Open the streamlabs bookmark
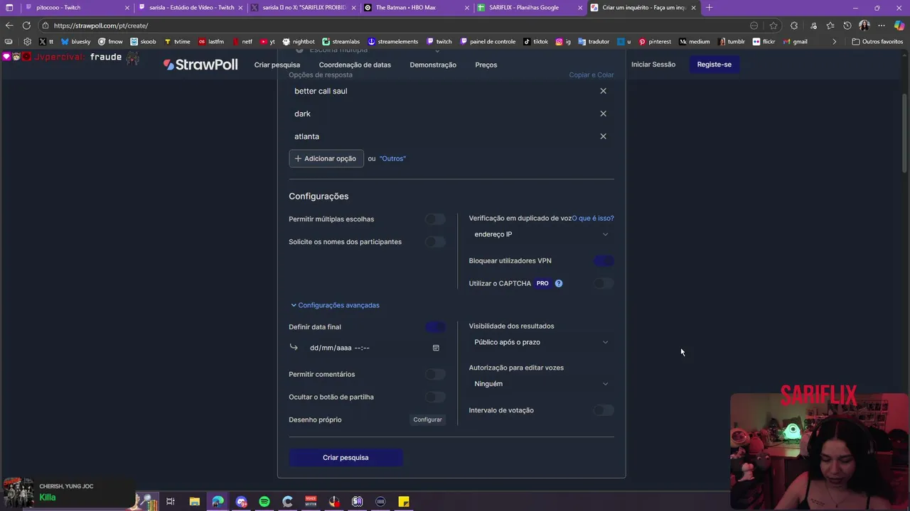Image resolution: width=910 pixels, height=511 pixels. 341,42
